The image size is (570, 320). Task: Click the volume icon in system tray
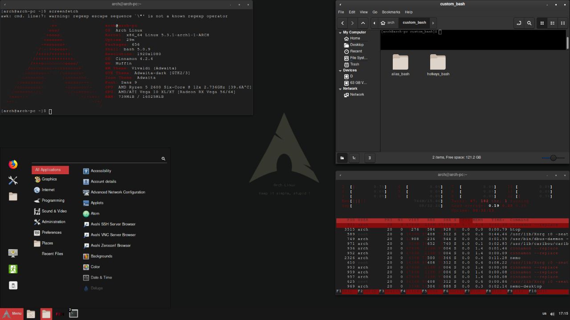point(552,314)
